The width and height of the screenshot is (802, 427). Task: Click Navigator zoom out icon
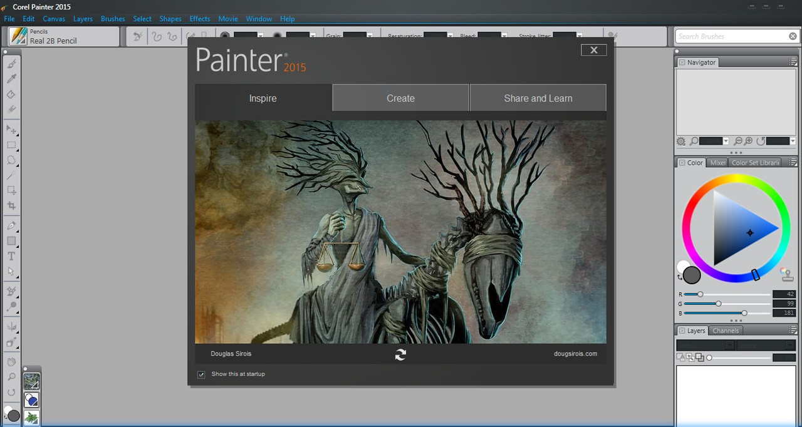[738, 141]
